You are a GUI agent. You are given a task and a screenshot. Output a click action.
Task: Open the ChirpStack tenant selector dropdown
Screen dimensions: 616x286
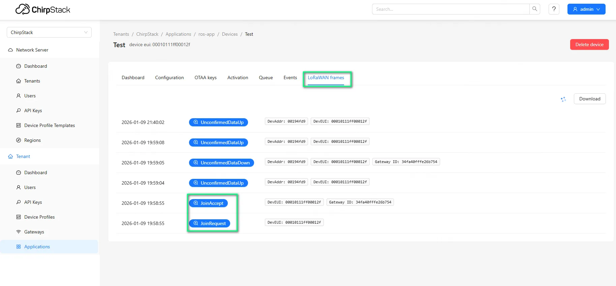tap(49, 32)
